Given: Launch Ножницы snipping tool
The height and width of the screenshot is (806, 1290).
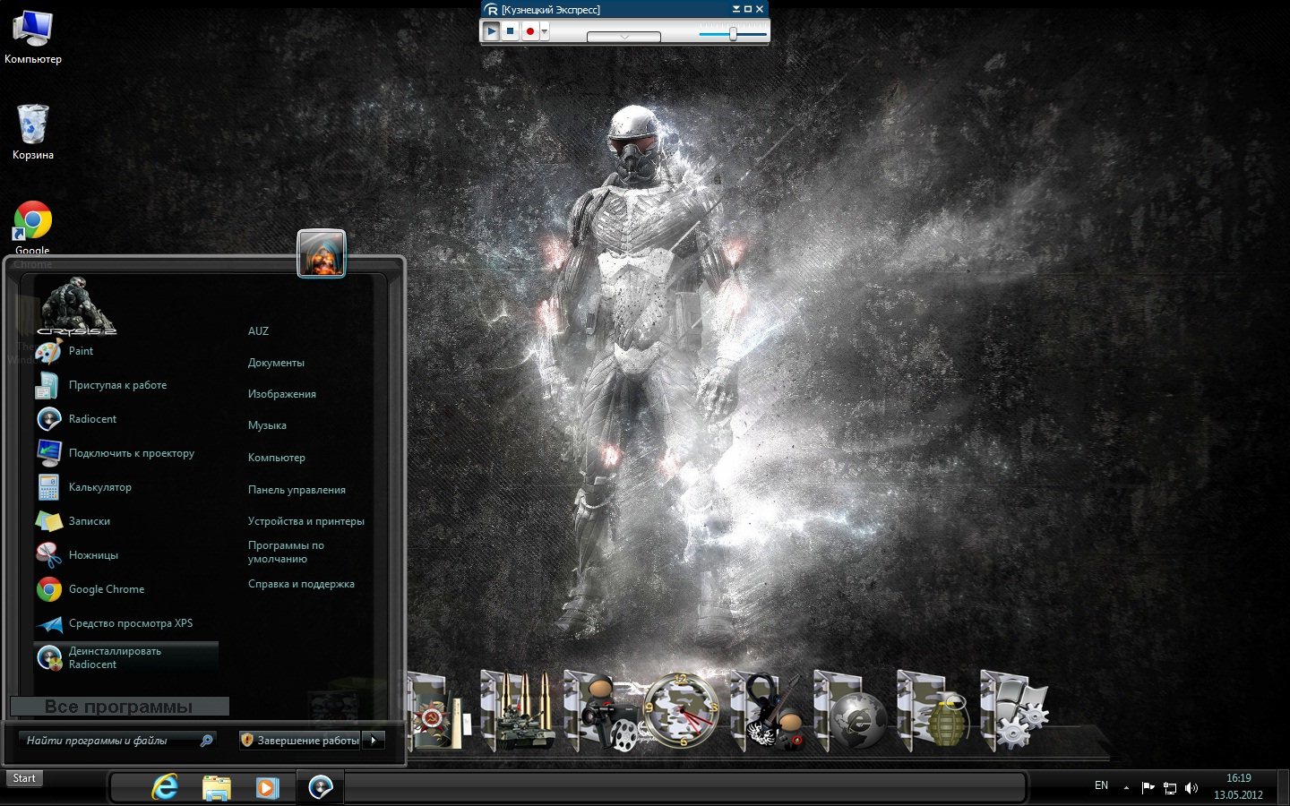Looking at the screenshot, I should [x=93, y=555].
